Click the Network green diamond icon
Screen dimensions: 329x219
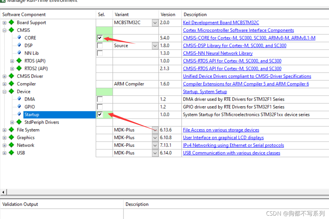click(12, 145)
